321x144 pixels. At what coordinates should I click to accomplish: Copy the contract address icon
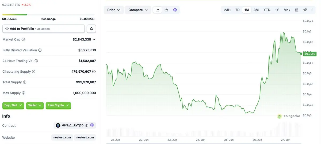pyautogui.click(x=87, y=125)
